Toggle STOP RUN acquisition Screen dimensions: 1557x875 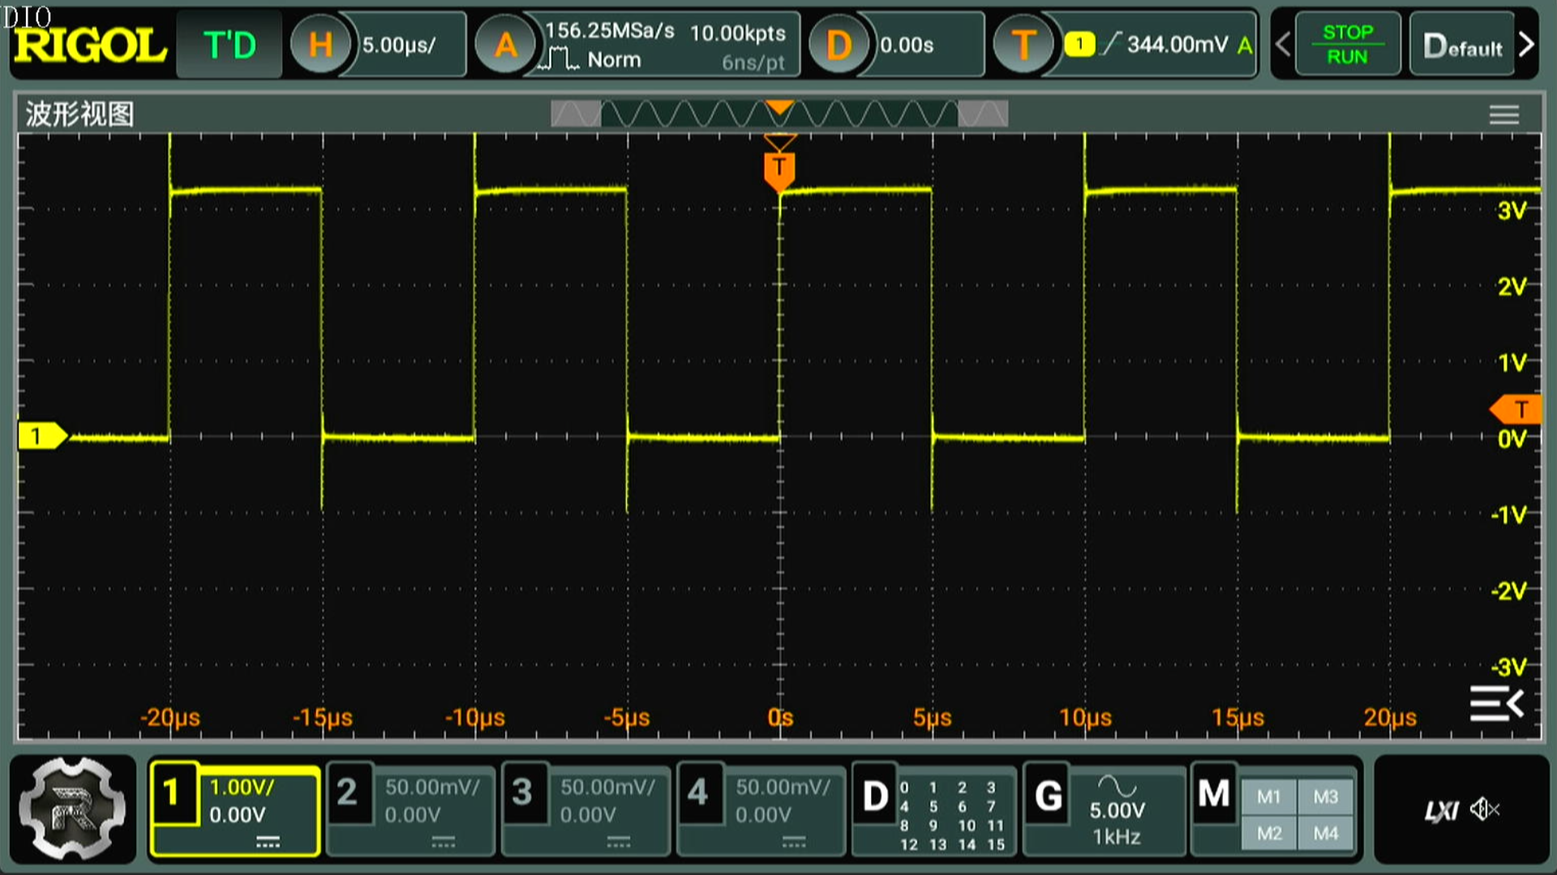1348,45
